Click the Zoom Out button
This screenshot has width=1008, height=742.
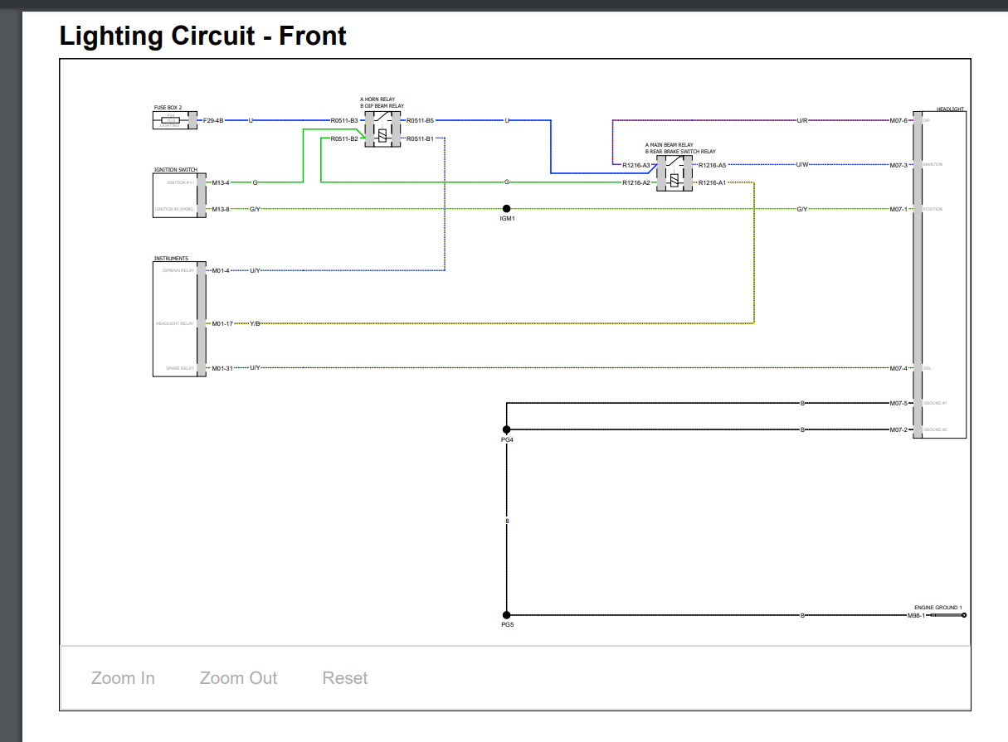click(238, 678)
